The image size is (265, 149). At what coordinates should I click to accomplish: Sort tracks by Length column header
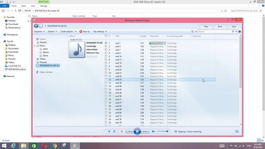click(143, 36)
